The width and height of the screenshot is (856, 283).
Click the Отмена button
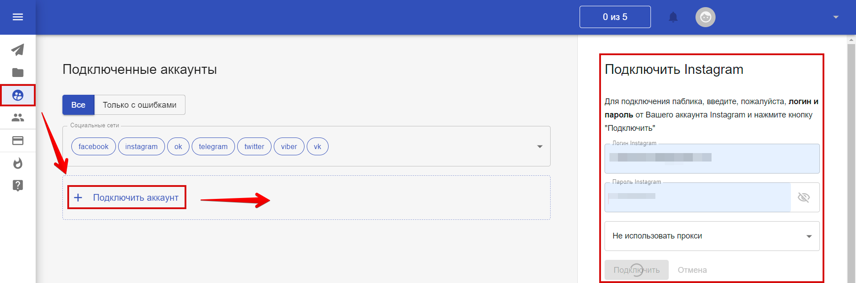coord(692,270)
